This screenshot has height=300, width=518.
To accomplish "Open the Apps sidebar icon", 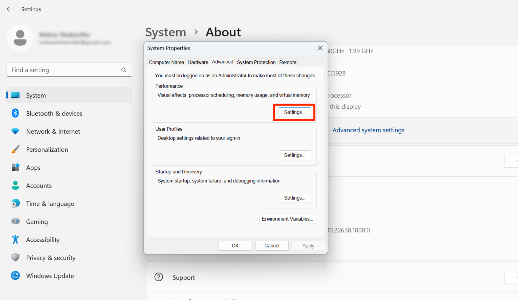I will 15,167.
